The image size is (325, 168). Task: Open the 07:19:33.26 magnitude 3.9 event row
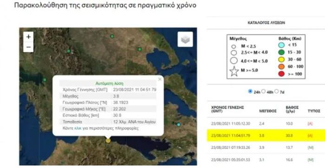[x=266, y=148]
